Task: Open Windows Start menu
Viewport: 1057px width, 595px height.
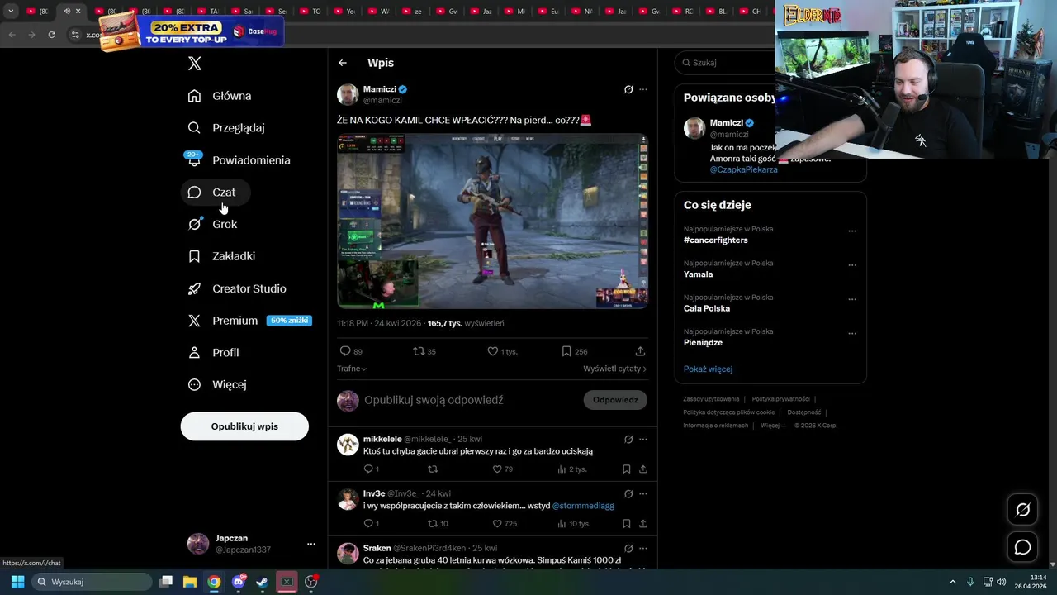Action: (x=17, y=582)
